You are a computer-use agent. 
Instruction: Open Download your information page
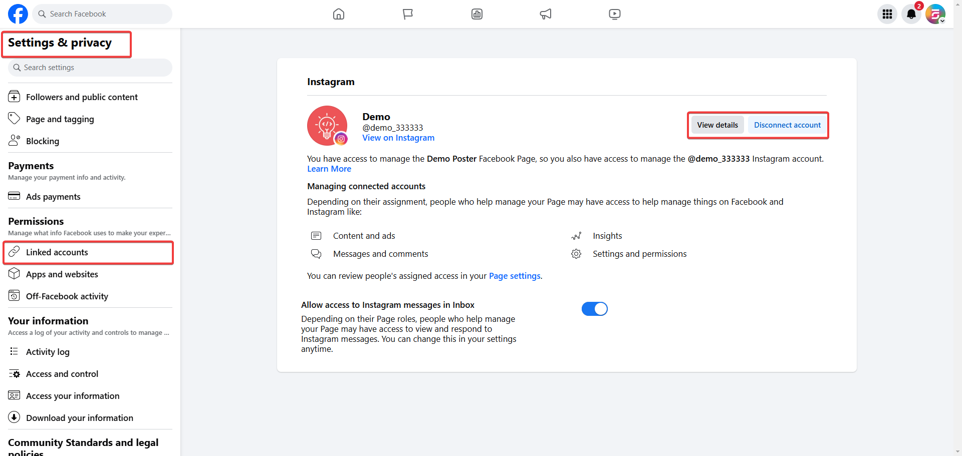click(x=90, y=418)
